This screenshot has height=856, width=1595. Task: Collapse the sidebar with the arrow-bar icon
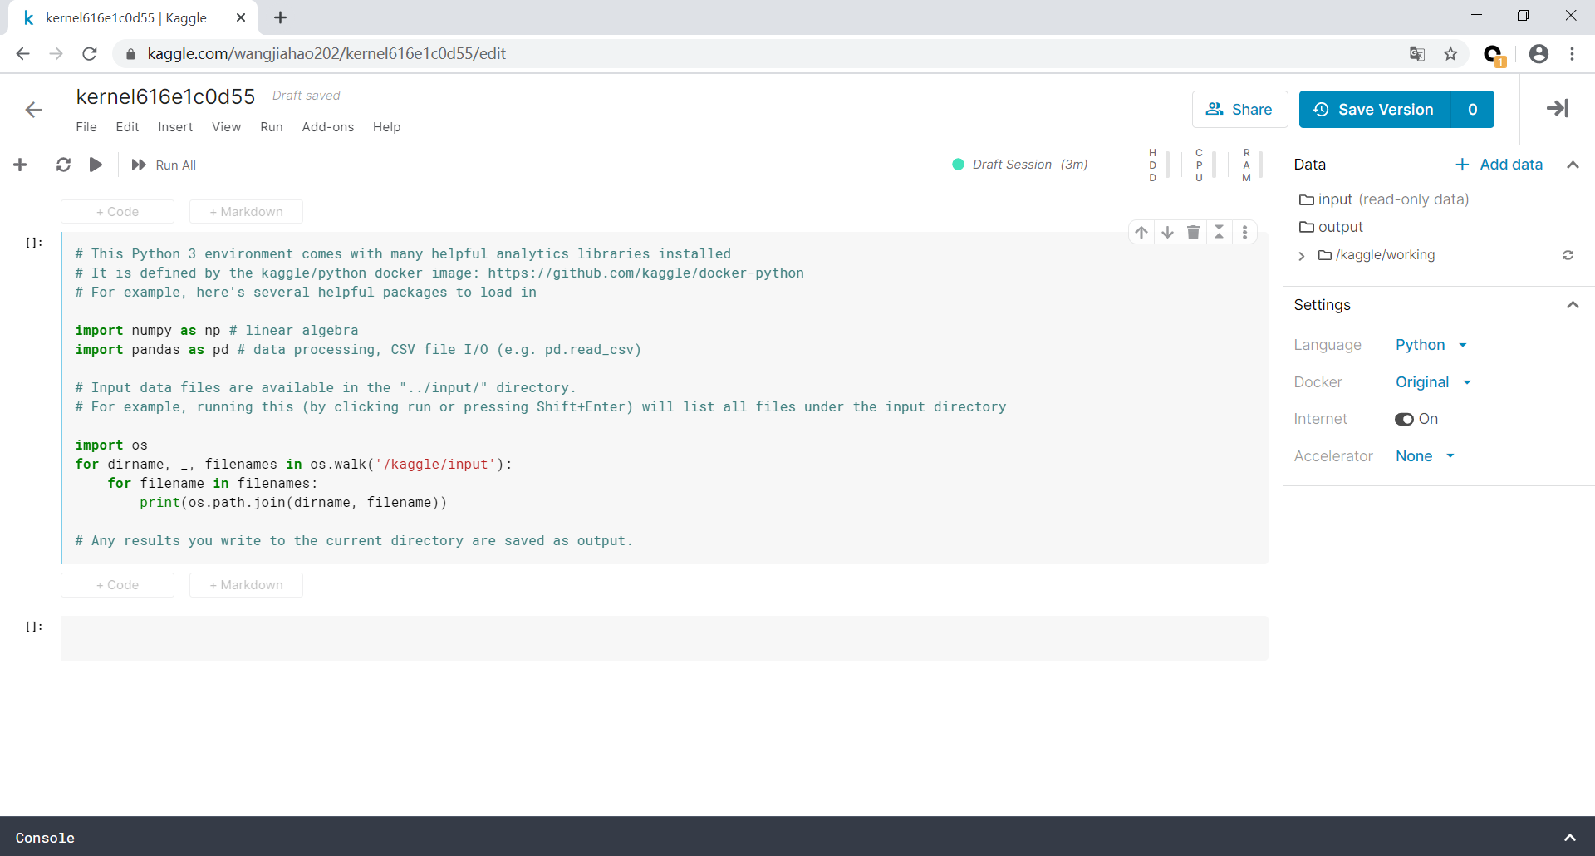[x=1558, y=108]
